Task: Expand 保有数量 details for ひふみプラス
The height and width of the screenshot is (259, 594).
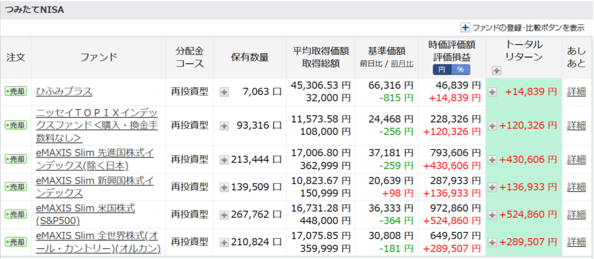Action: tap(224, 92)
